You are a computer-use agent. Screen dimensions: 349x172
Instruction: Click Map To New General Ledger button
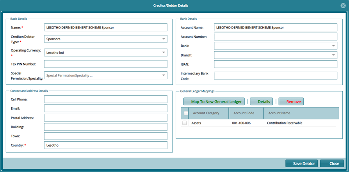[x=214, y=102]
